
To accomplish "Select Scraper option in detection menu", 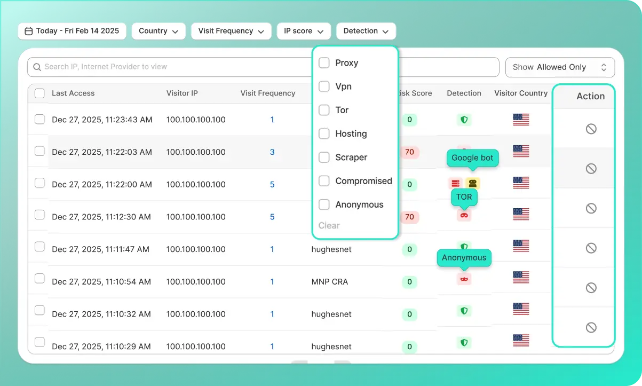I will (x=324, y=157).
